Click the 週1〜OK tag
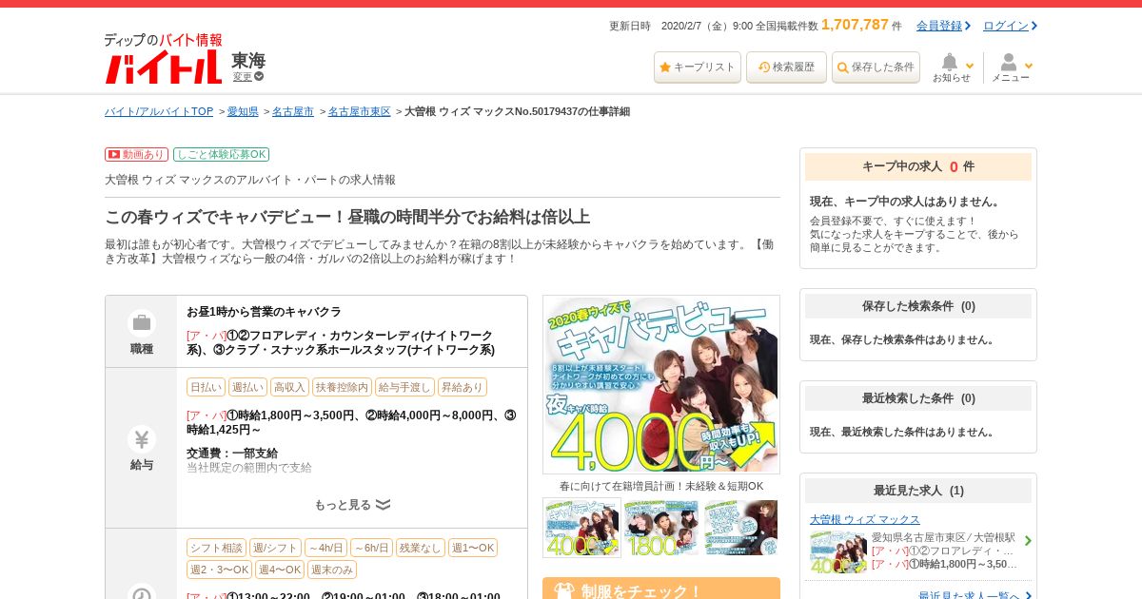Image resolution: width=1142 pixels, height=599 pixels. (x=473, y=548)
